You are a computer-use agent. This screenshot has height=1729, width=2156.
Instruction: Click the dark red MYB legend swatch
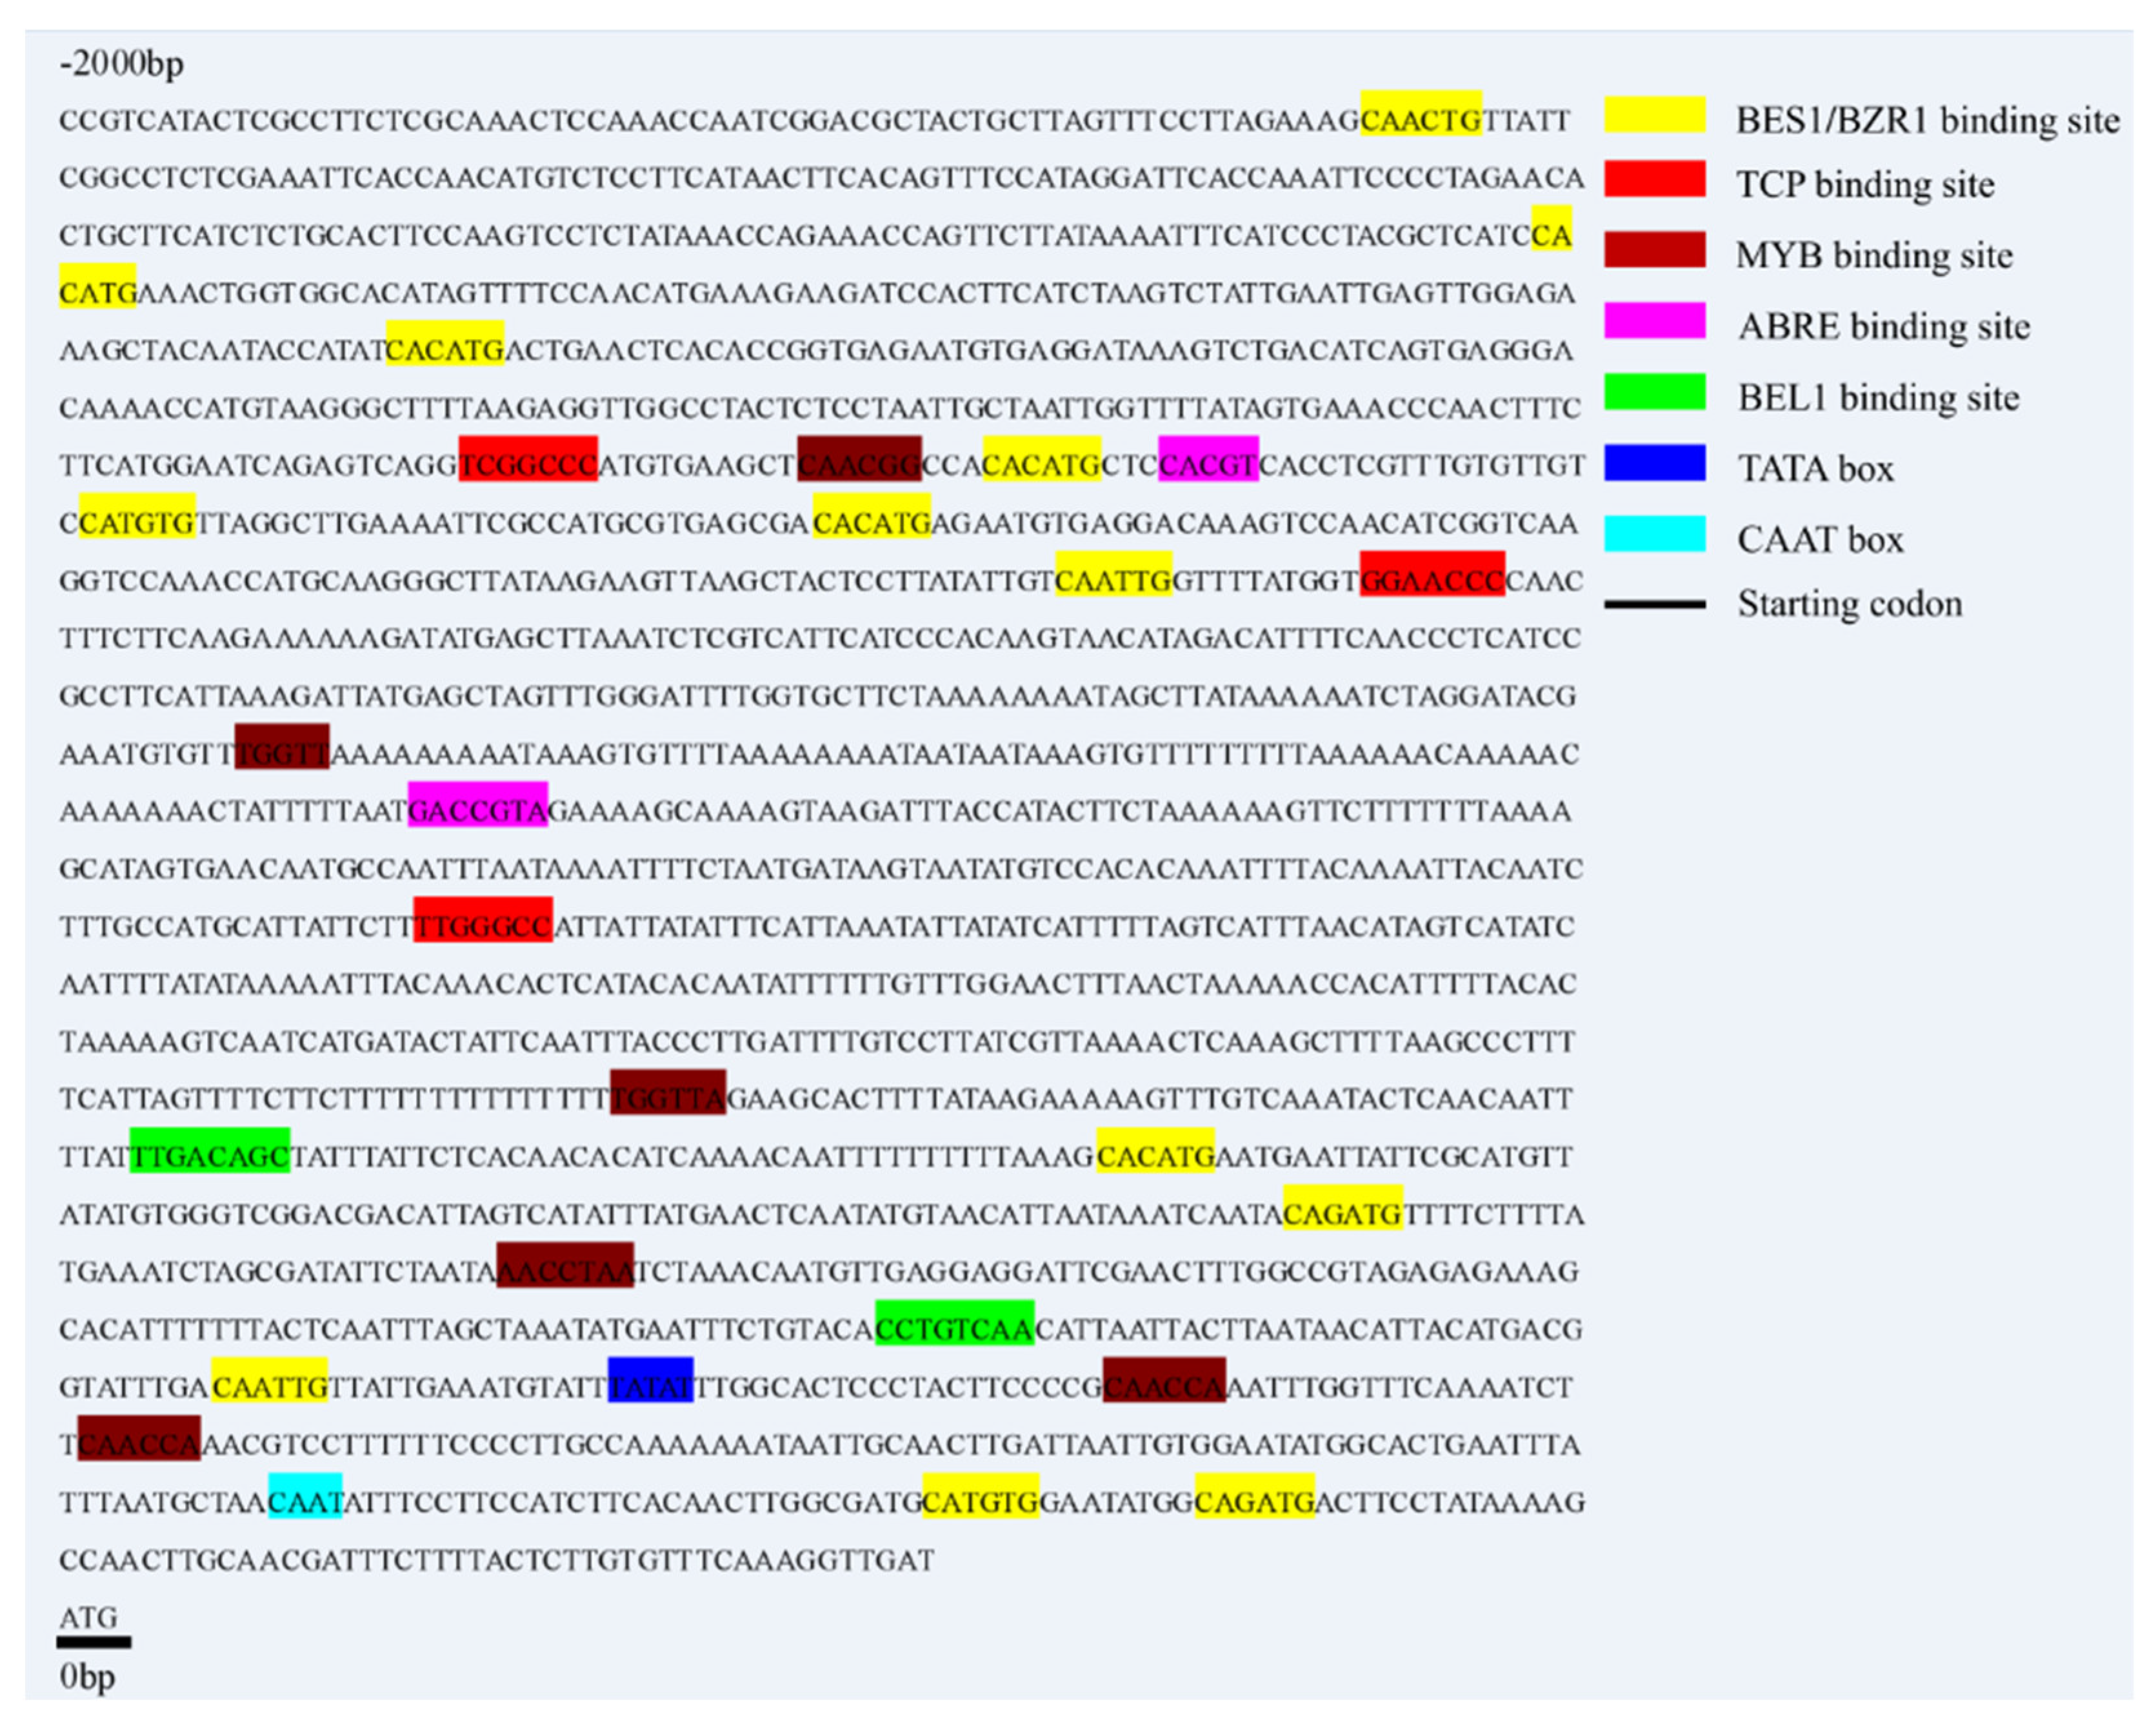point(1654,250)
